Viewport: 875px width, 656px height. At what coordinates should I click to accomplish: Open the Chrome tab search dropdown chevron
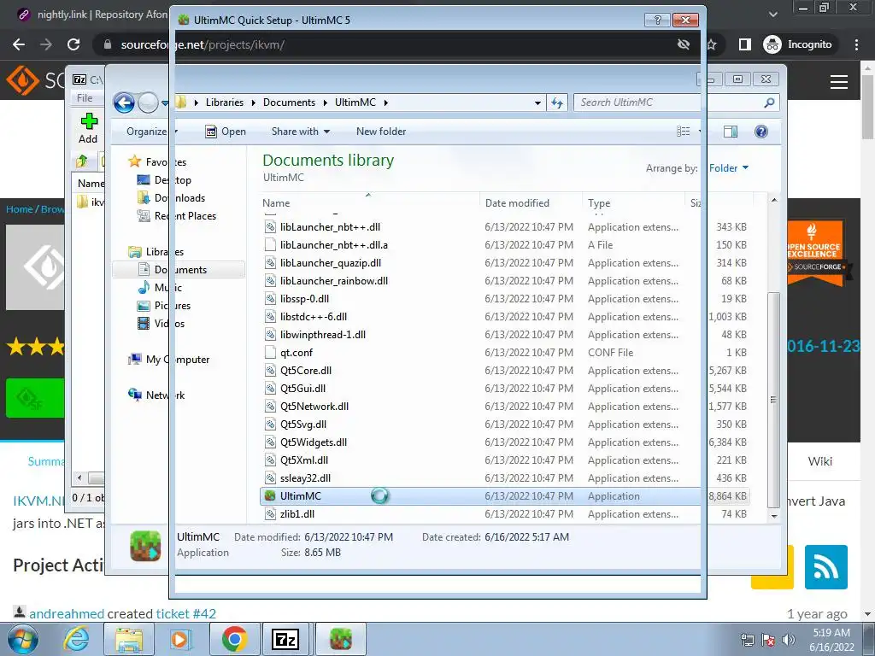(772, 14)
